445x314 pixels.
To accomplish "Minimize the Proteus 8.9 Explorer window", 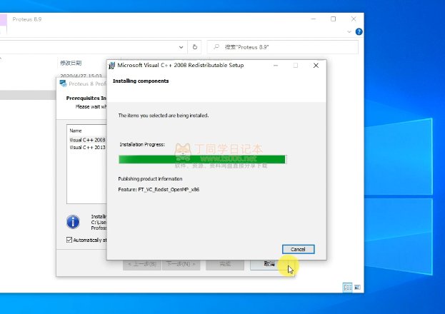I will point(314,19).
